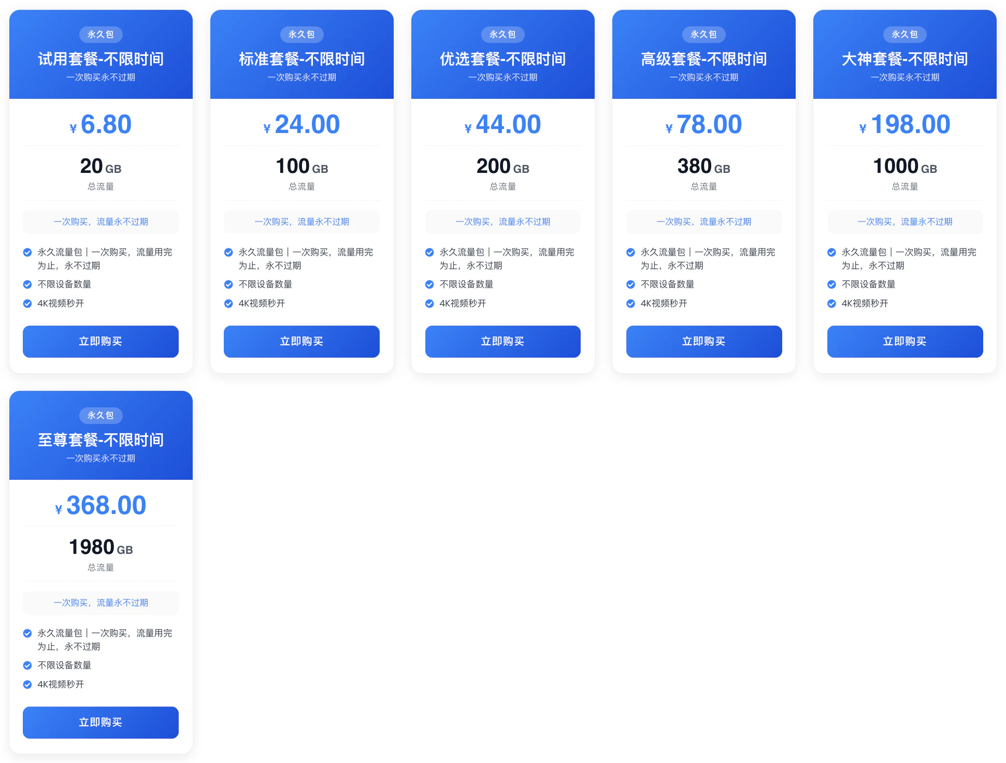Click check icon beside 不限设备数量 in 大神套餐
The height and width of the screenshot is (763, 1006).
pos(831,284)
